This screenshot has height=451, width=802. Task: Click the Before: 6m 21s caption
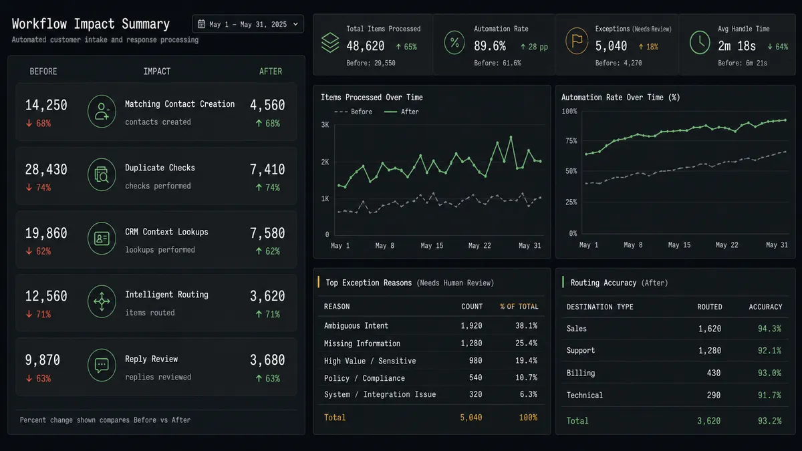(x=743, y=63)
